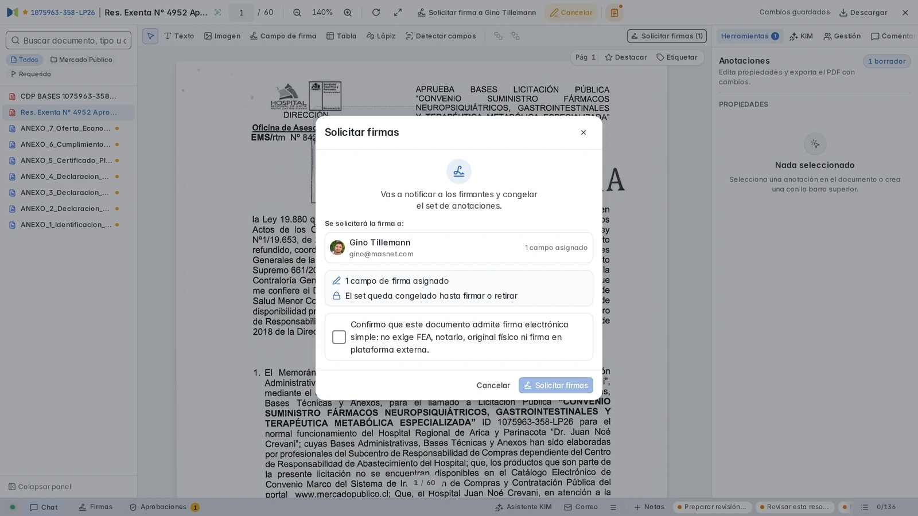918x516 pixels.
Task: Click the Solicitar firmas confirm button
Action: point(556,385)
